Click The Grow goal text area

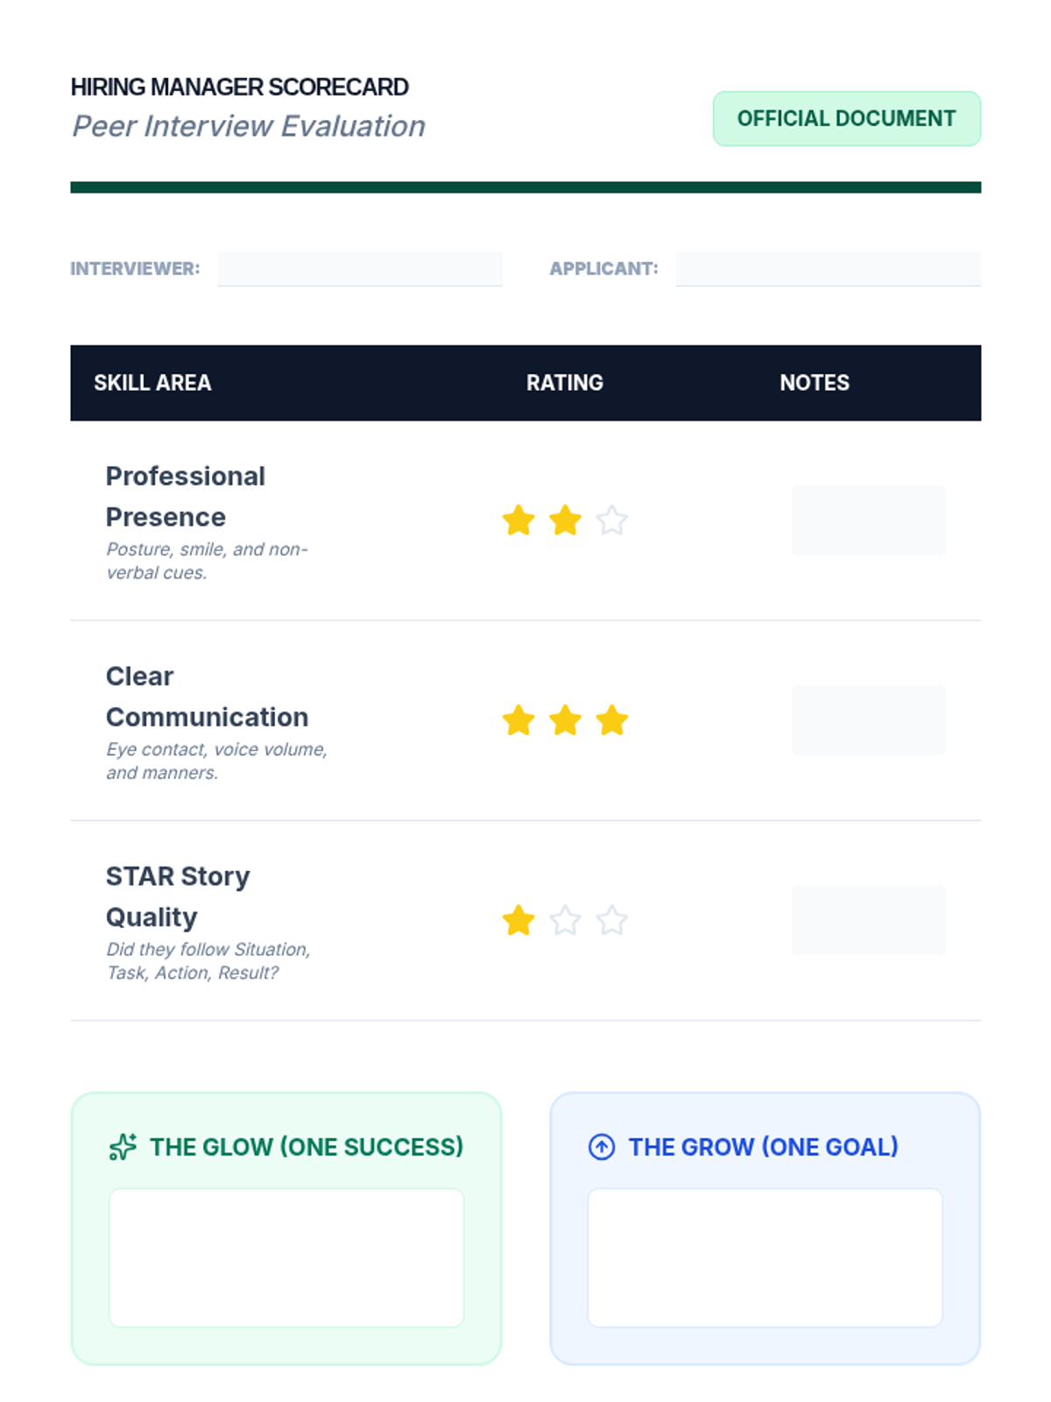pos(765,1257)
